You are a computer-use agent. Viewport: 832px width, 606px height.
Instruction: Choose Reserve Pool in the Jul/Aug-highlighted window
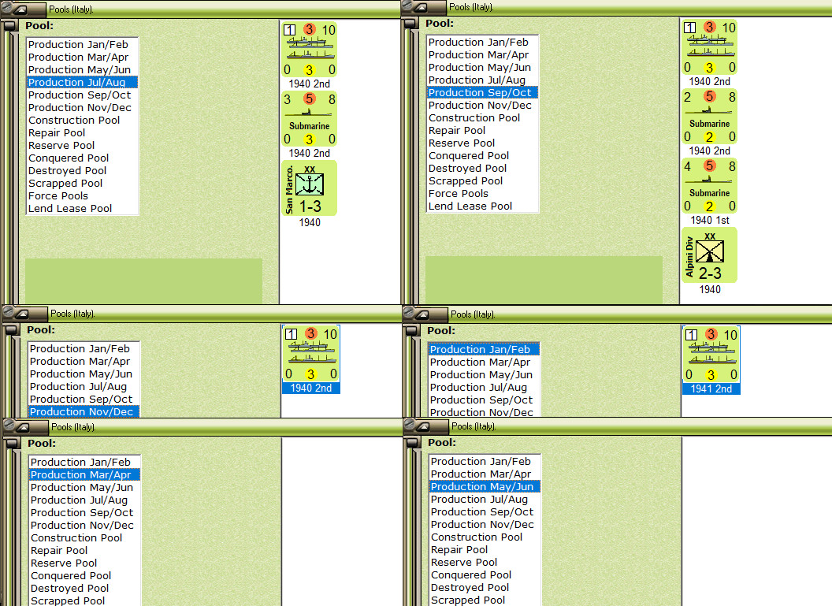point(82,146)
